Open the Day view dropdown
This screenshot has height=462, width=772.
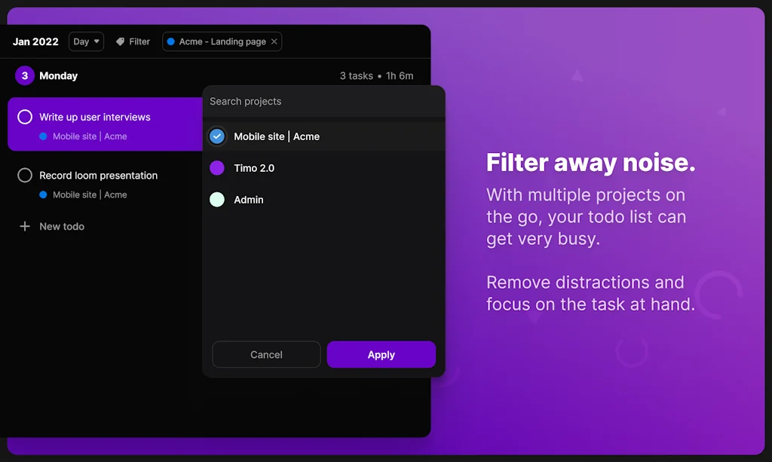pyautogui.click(x=85, y=41)
